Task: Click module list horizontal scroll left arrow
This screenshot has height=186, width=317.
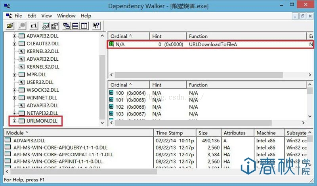Action: pos(7,172)
